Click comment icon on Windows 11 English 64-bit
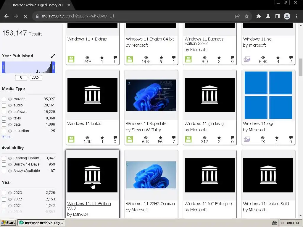Image resolution: width=303 pixels, height=227 pixels. 174,58
